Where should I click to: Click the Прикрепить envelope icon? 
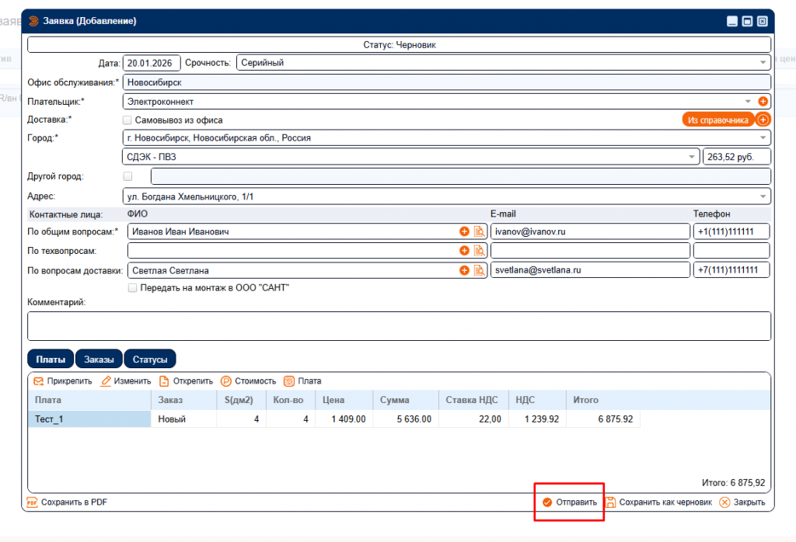(x=38, y=381)
